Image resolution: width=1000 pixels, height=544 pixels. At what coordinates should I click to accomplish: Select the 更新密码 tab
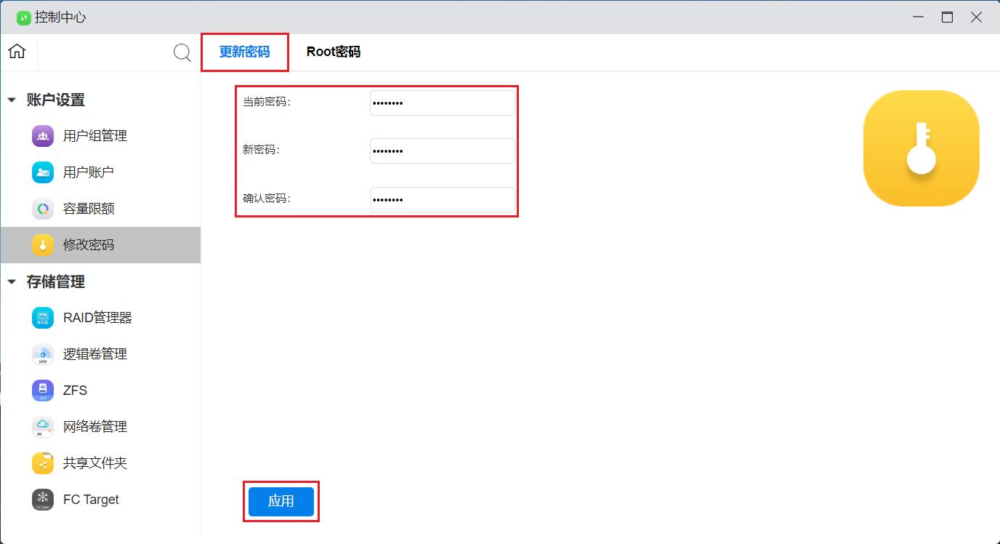(244, 52)
